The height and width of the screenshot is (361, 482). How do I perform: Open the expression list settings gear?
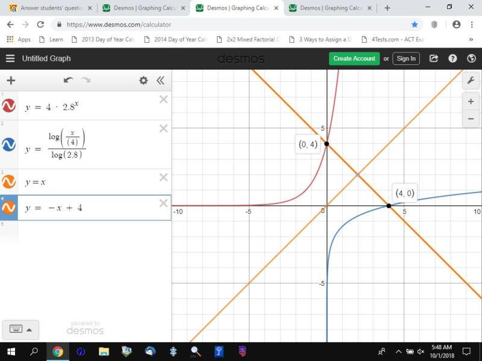(x=143, y=81)
